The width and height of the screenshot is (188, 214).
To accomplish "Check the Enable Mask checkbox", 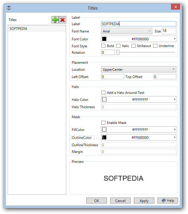I will coord(103,123).
